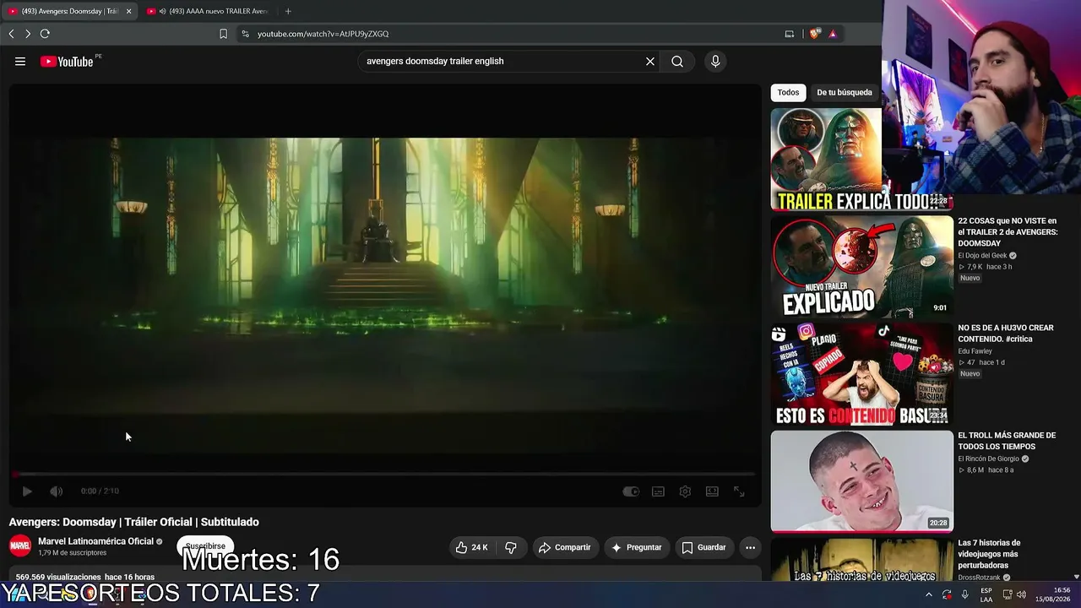Open the Marvel Latinoamérica channel avatar

tap(20, 546)
